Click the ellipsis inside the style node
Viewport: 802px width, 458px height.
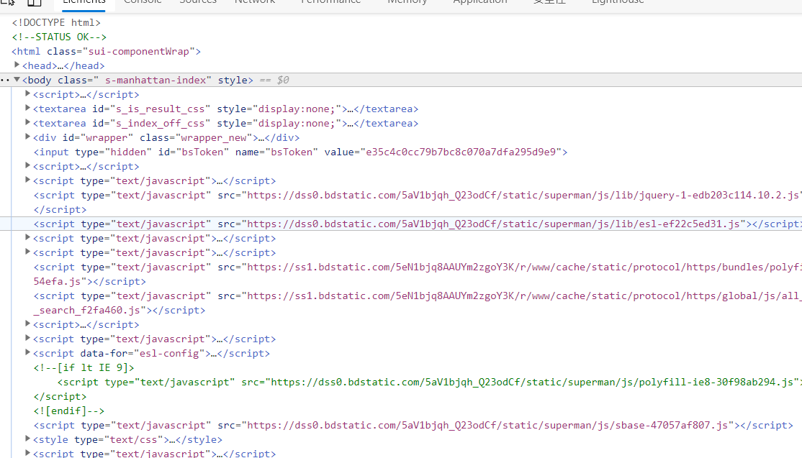172,439
